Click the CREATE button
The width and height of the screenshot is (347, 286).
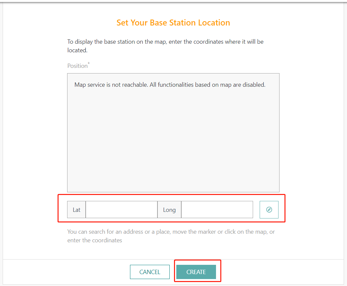(196, 272)
